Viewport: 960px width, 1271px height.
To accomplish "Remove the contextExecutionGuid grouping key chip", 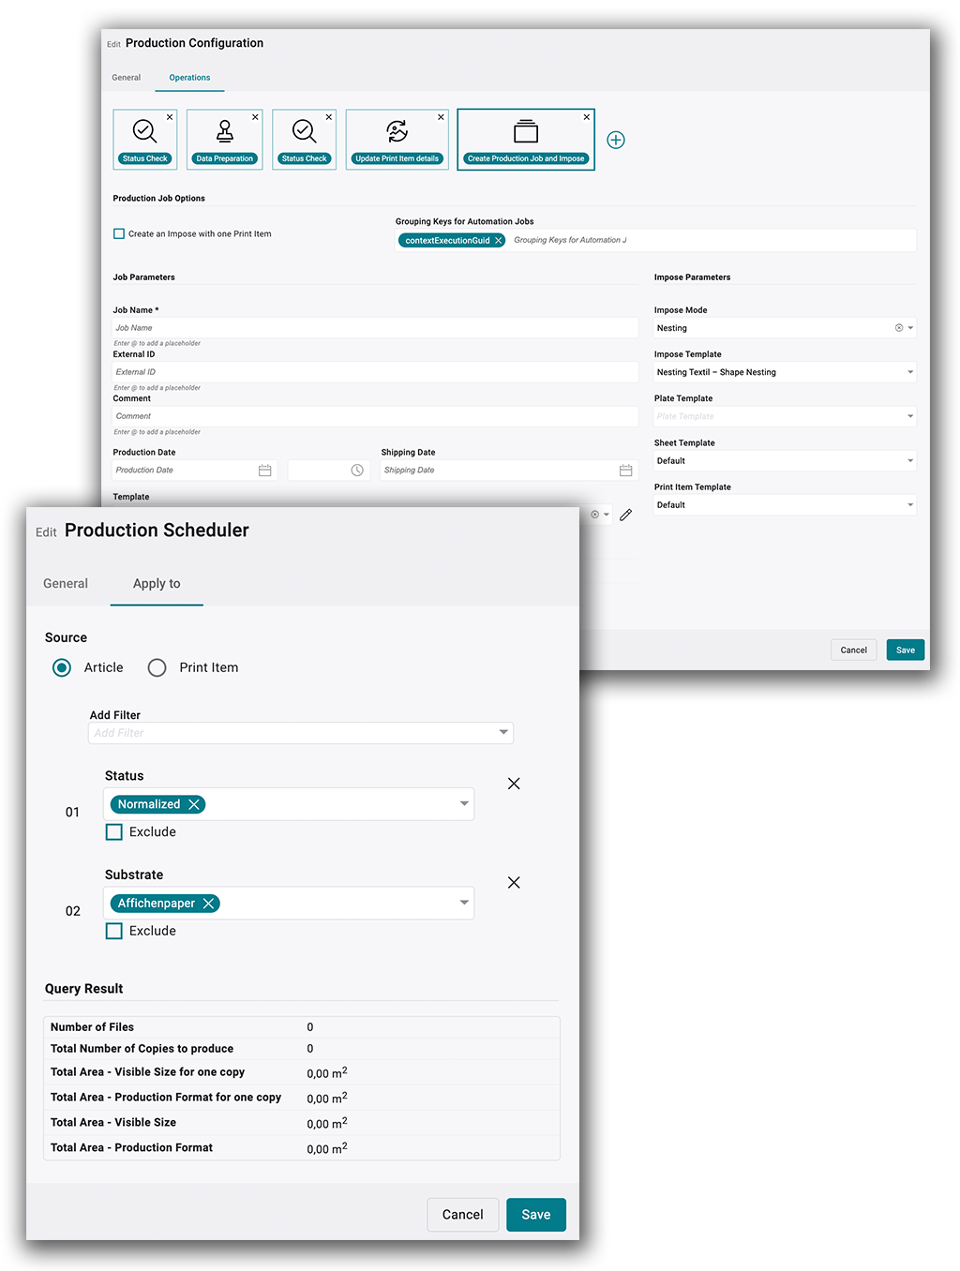I will tap(499, 241).
